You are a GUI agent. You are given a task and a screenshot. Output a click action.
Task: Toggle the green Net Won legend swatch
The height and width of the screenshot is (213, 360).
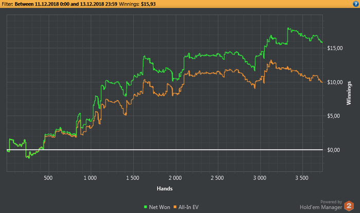[146, 207]
